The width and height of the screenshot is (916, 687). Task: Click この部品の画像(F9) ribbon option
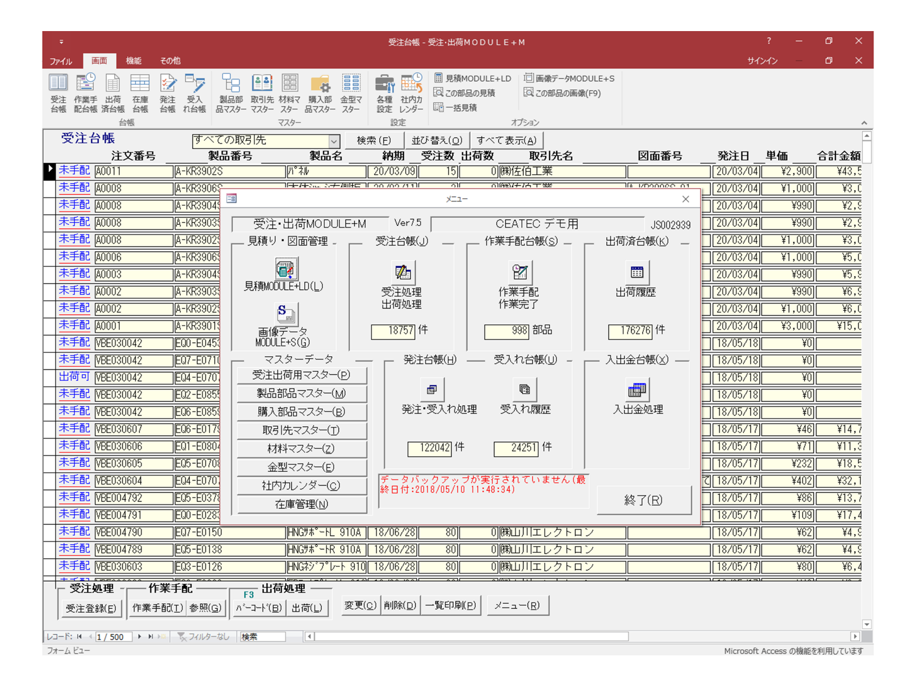tap(562, 93)
